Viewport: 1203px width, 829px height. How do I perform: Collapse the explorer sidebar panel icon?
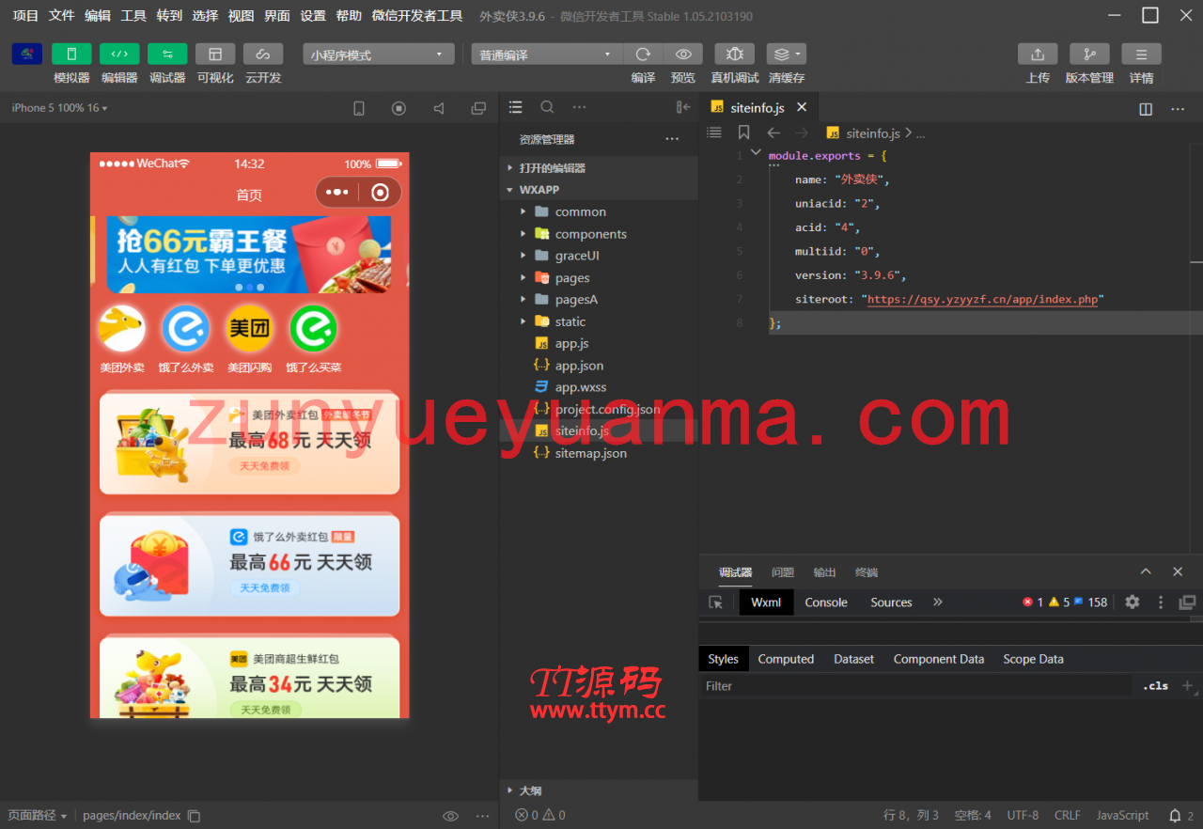[683, 107]
